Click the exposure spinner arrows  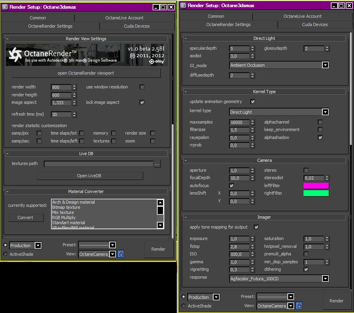(253, 239)
